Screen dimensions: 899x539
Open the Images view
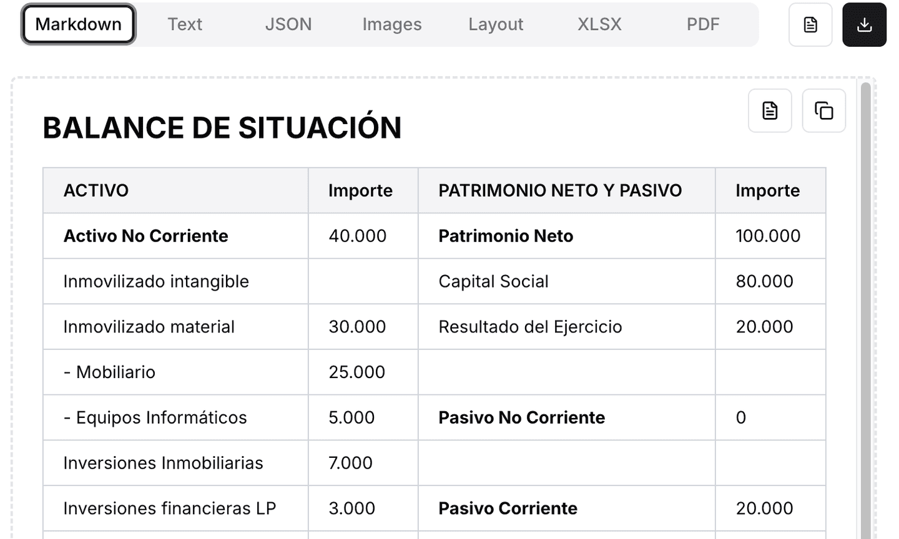[x=391, y=24]
